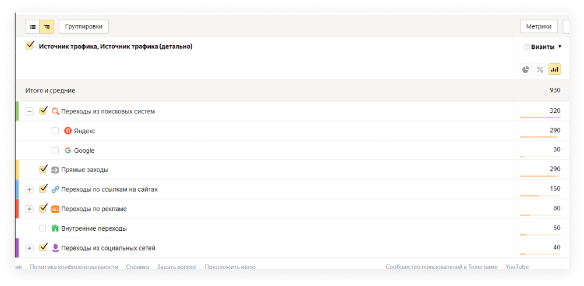Open Политика конфиденциальности footer link
Screen dimensions: 584x286
73,267
